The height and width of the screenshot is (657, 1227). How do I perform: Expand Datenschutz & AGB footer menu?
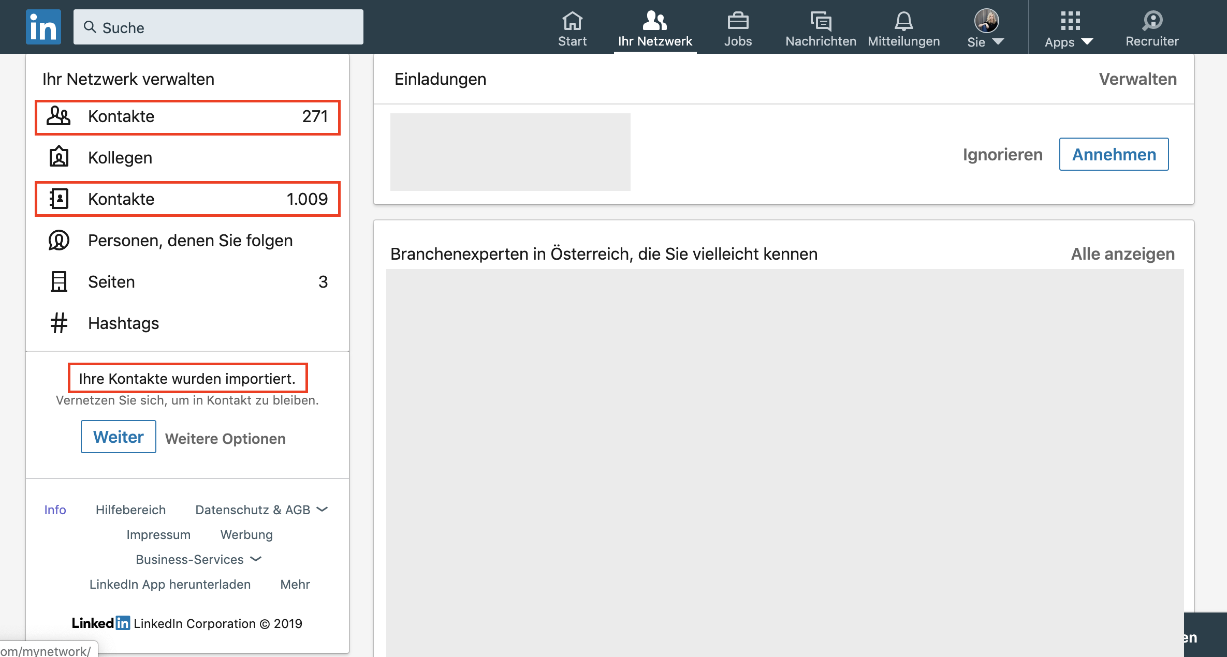tap(261, 510)
